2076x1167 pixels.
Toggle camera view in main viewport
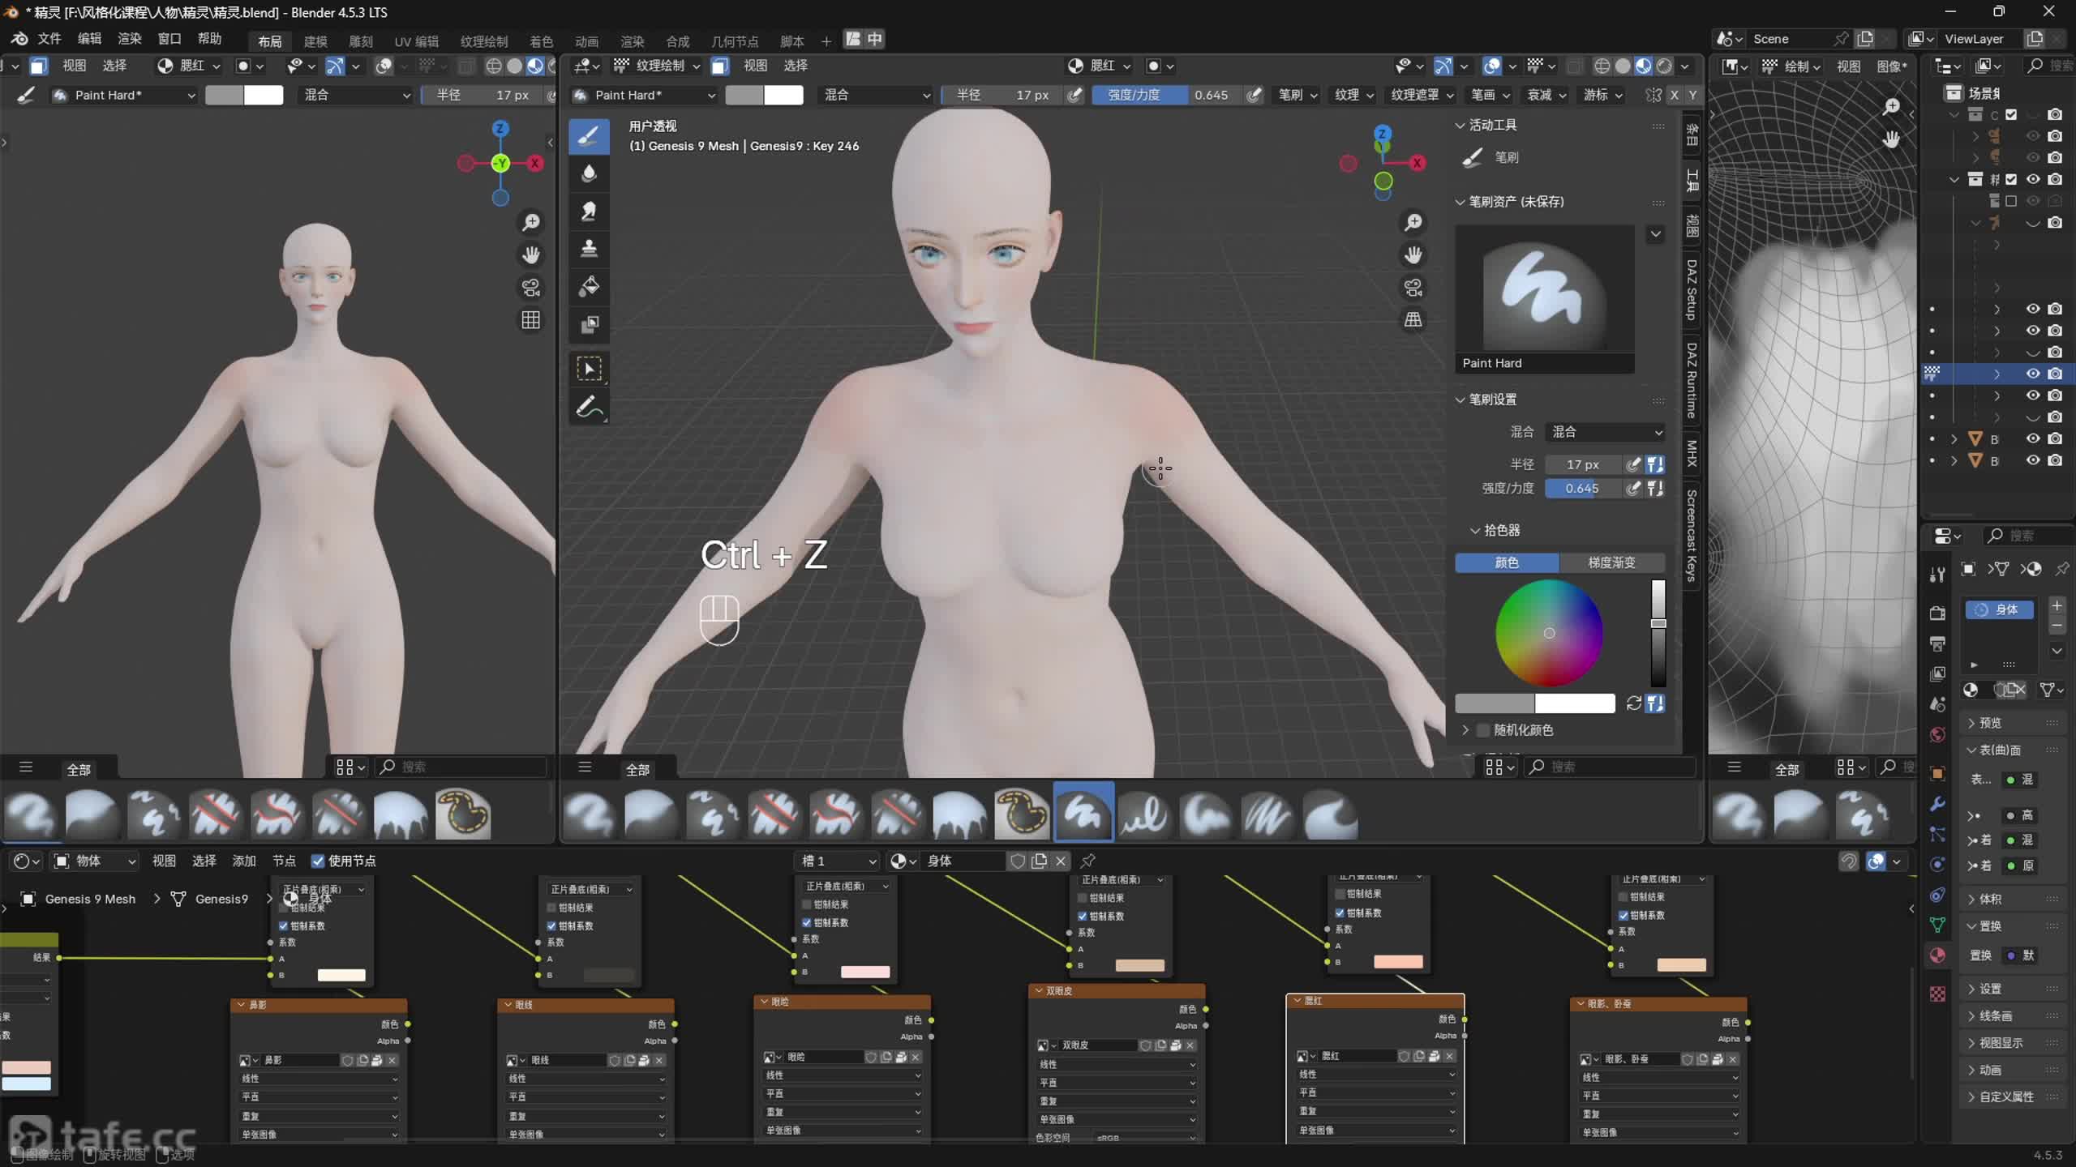tap(1413, 287)
